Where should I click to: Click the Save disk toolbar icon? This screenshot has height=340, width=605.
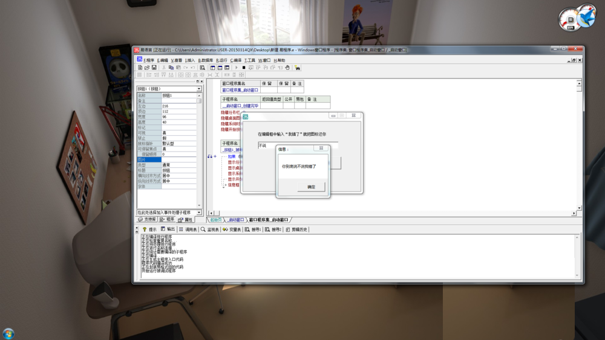[x=154, y=68]
